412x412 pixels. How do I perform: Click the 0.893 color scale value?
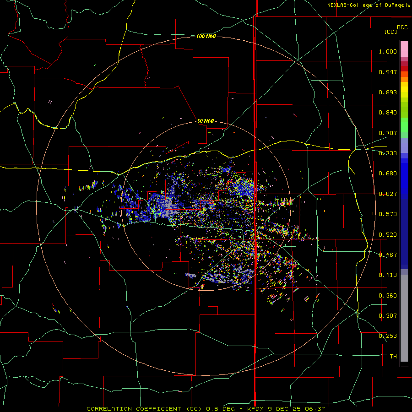click(x=388, y=92)
